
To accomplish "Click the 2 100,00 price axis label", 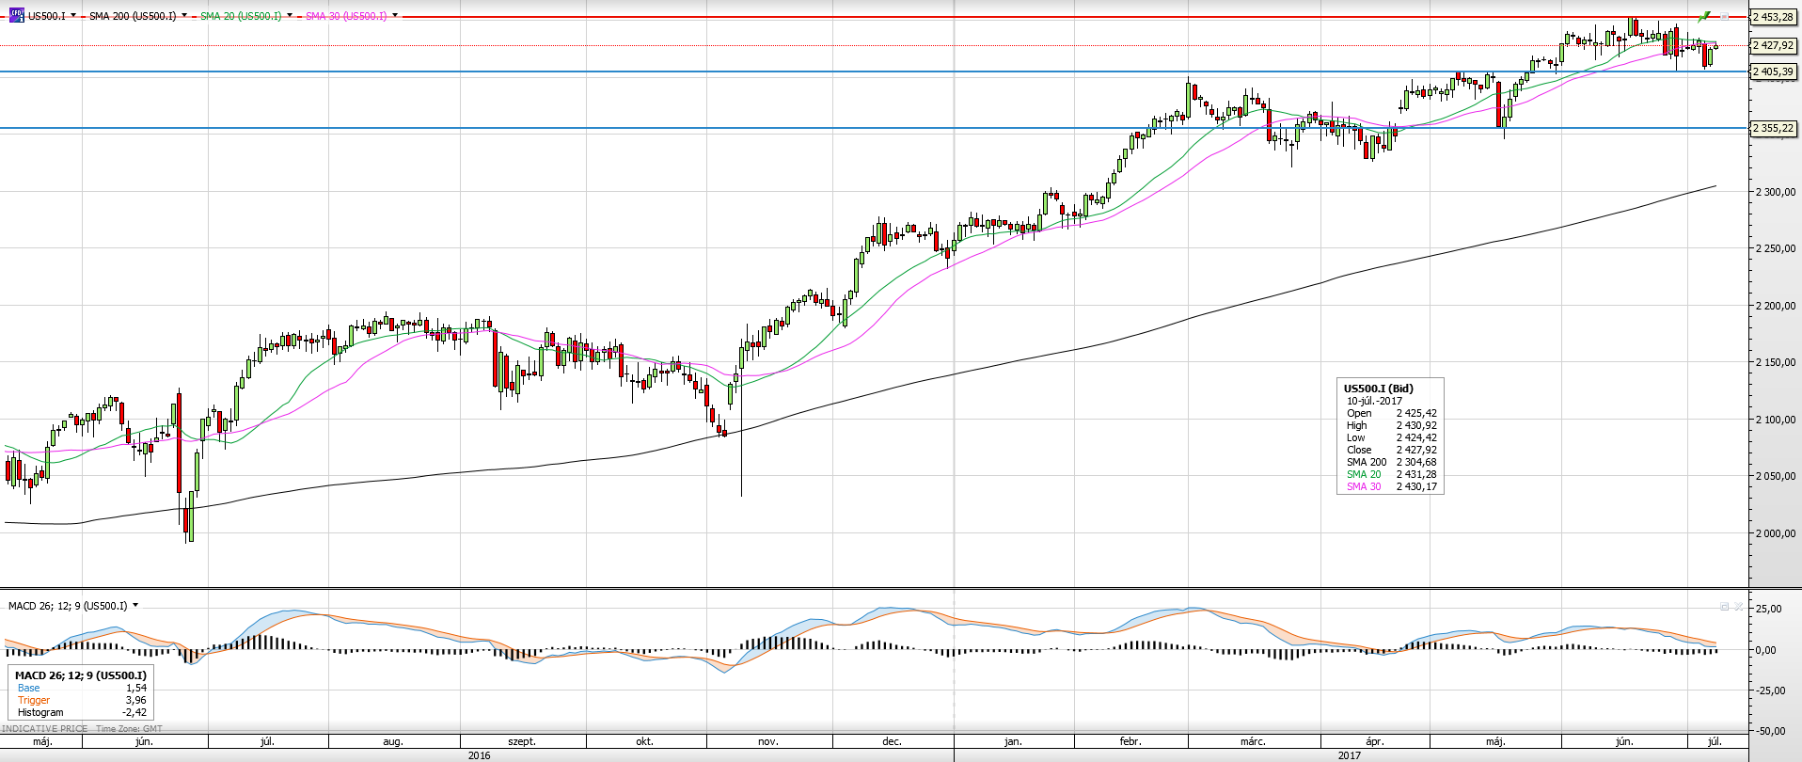I will click(1775, 420).
